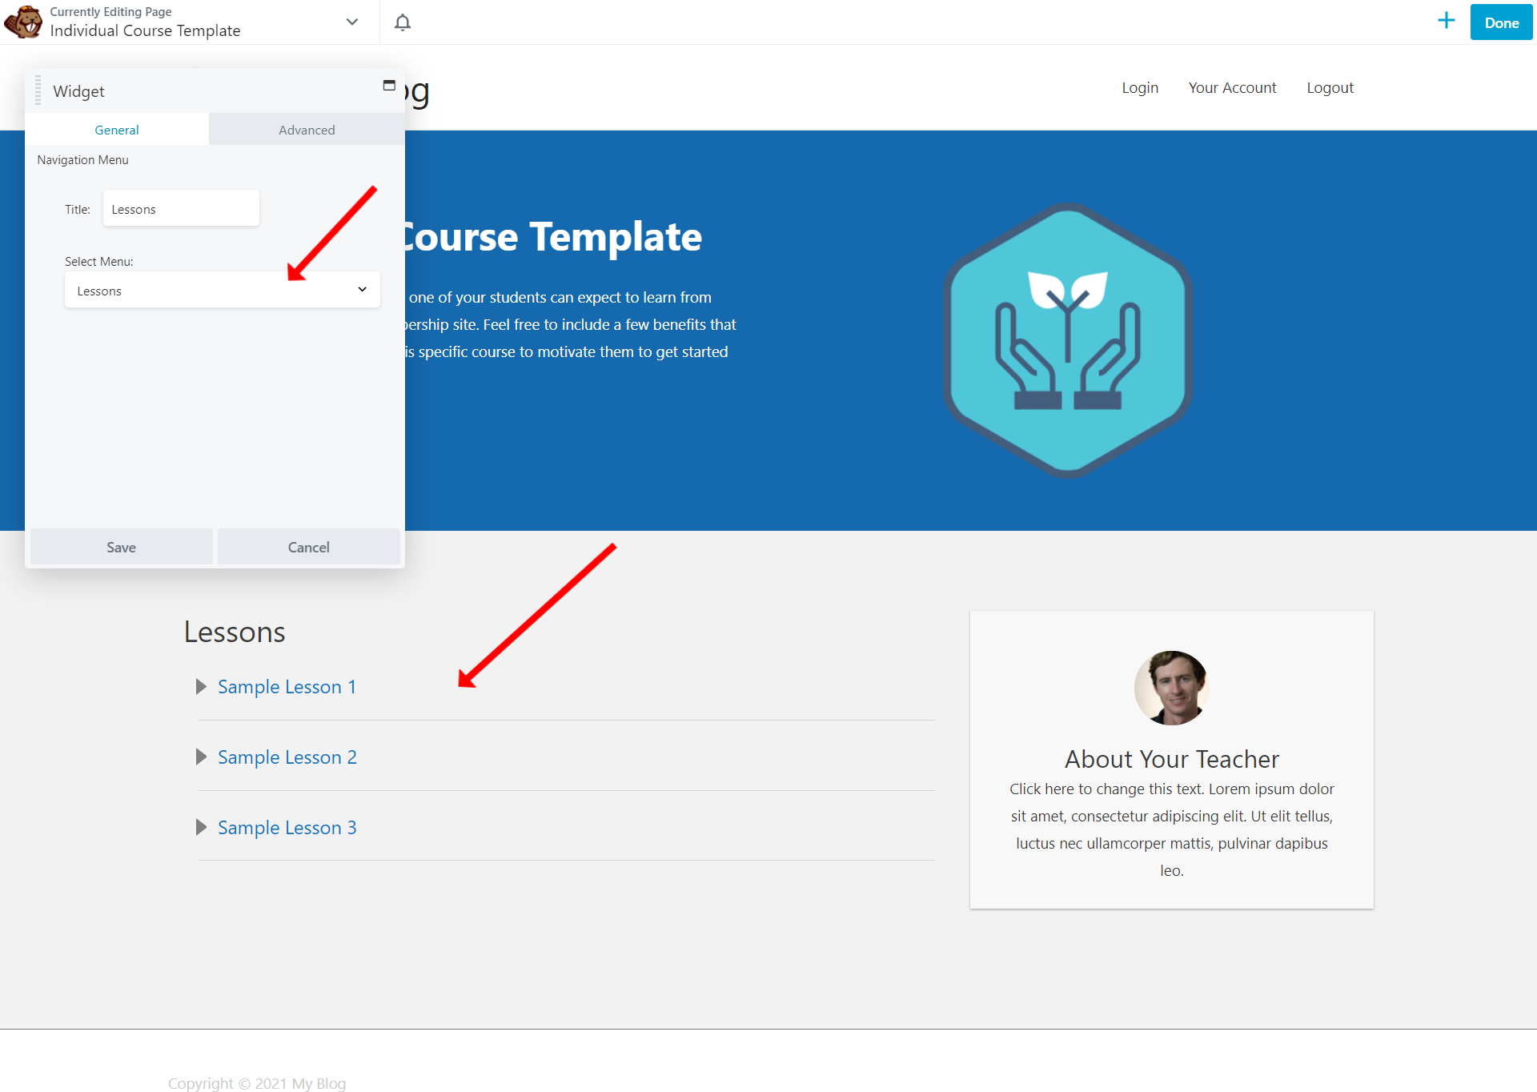Viewport: 1537px width, 1092px height.
Task: Grab the Widget panel drag handle
Action: tap(38, 90)
